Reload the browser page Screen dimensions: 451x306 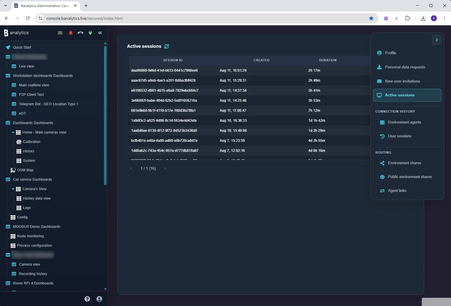click(x=28, y=18)
